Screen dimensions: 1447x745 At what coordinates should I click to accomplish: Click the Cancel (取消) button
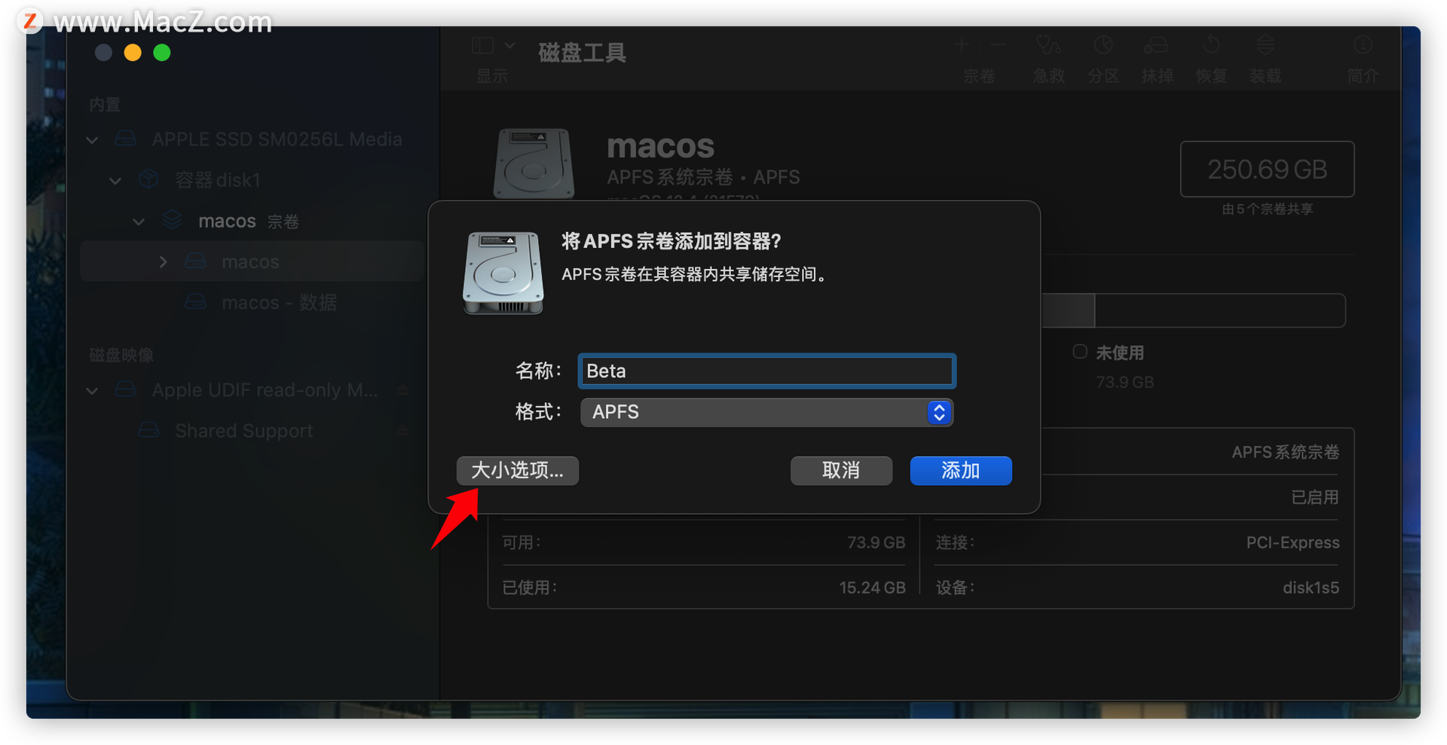(841, 471)
